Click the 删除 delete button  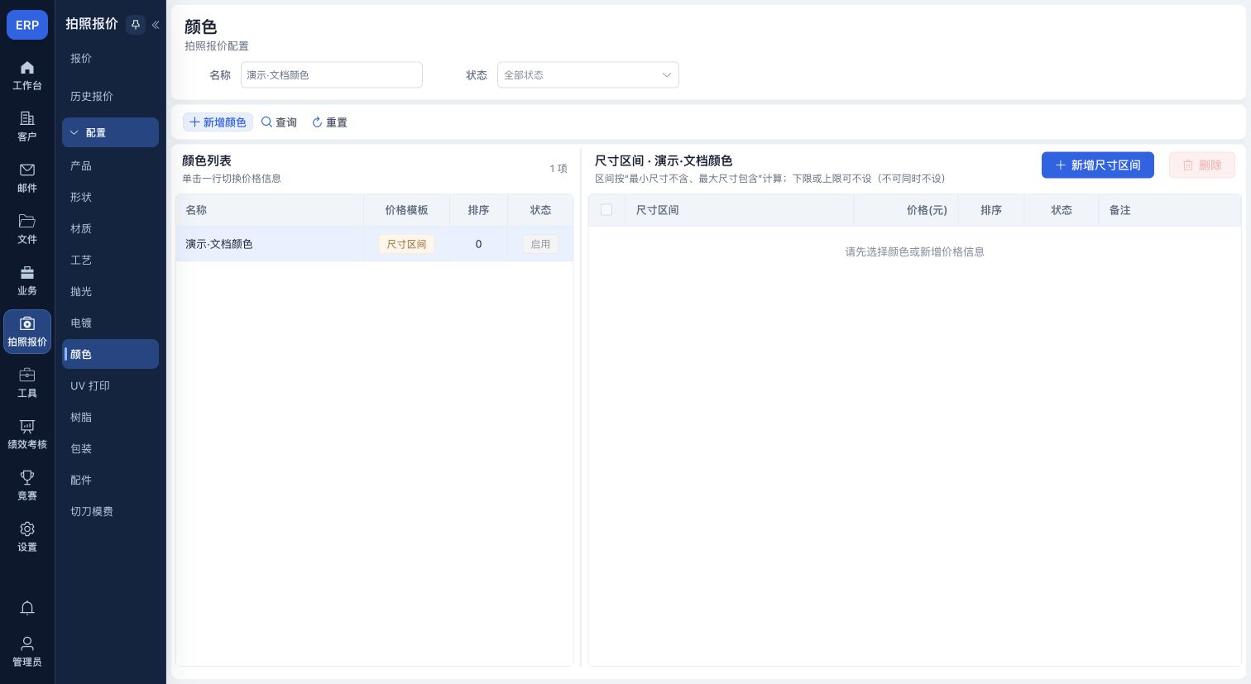tap(1201, 165)
